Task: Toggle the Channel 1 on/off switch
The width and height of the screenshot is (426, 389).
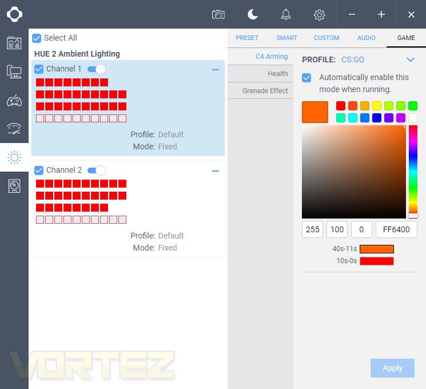Action: click(x=97, y=69)
